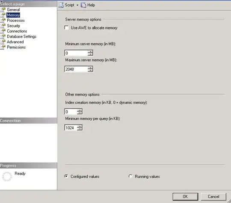Click Script action text in toolbar
This screenshot has height=203, width=231.
coord(70,5)
